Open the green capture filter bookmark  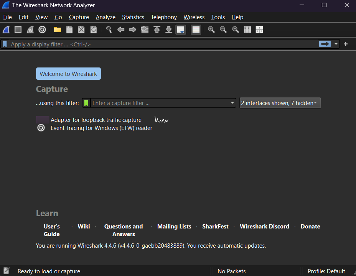point(86,103)
